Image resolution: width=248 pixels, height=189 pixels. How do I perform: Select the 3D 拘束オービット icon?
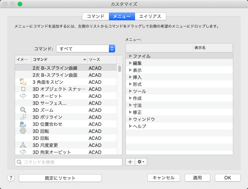click(23, 152)
